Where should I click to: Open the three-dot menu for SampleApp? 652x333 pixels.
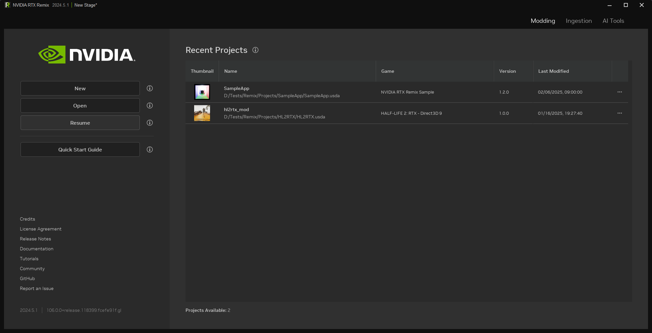point(620,92)
